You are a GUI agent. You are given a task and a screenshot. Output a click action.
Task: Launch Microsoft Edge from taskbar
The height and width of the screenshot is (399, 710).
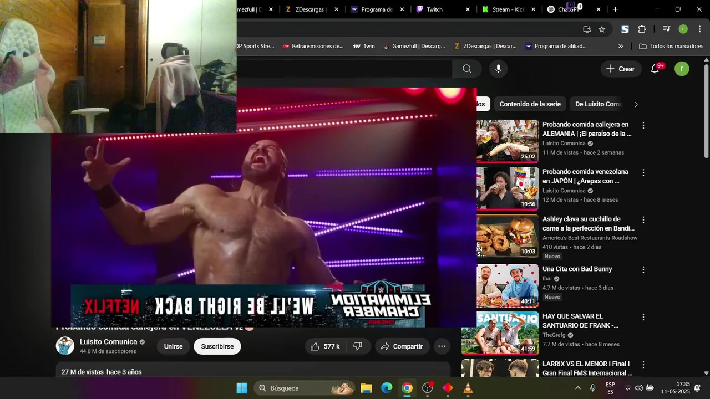(387, 388)
